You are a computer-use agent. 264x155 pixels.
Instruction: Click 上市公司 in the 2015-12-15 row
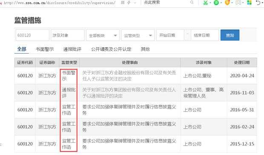point(192,144)
